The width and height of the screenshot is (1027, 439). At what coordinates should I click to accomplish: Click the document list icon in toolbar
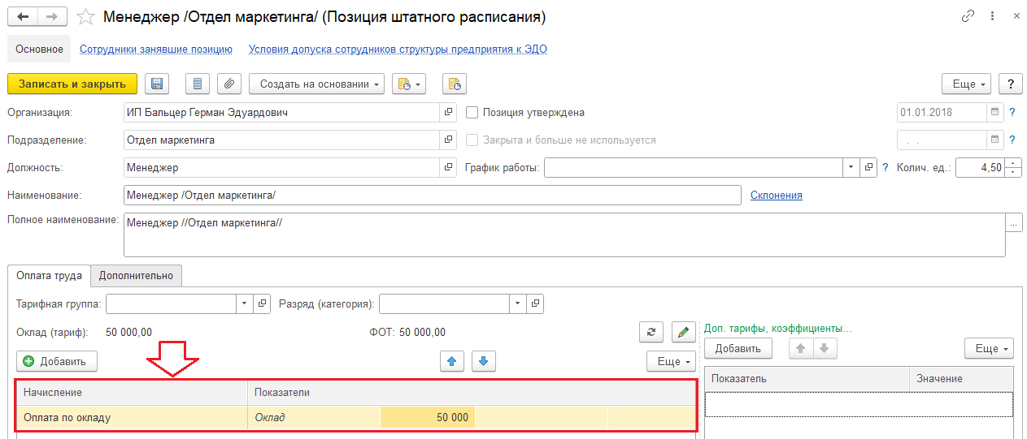click(x=198, y=84)
